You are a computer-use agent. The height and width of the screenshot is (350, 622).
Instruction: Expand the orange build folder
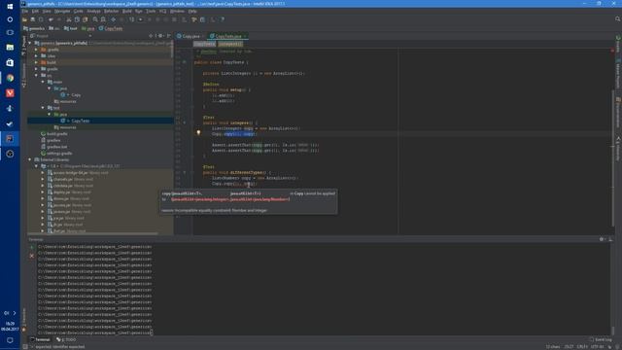[36, 62]
